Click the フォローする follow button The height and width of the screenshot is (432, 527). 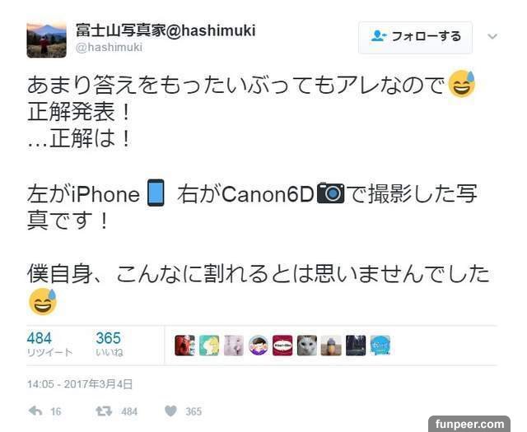[415, 37]
